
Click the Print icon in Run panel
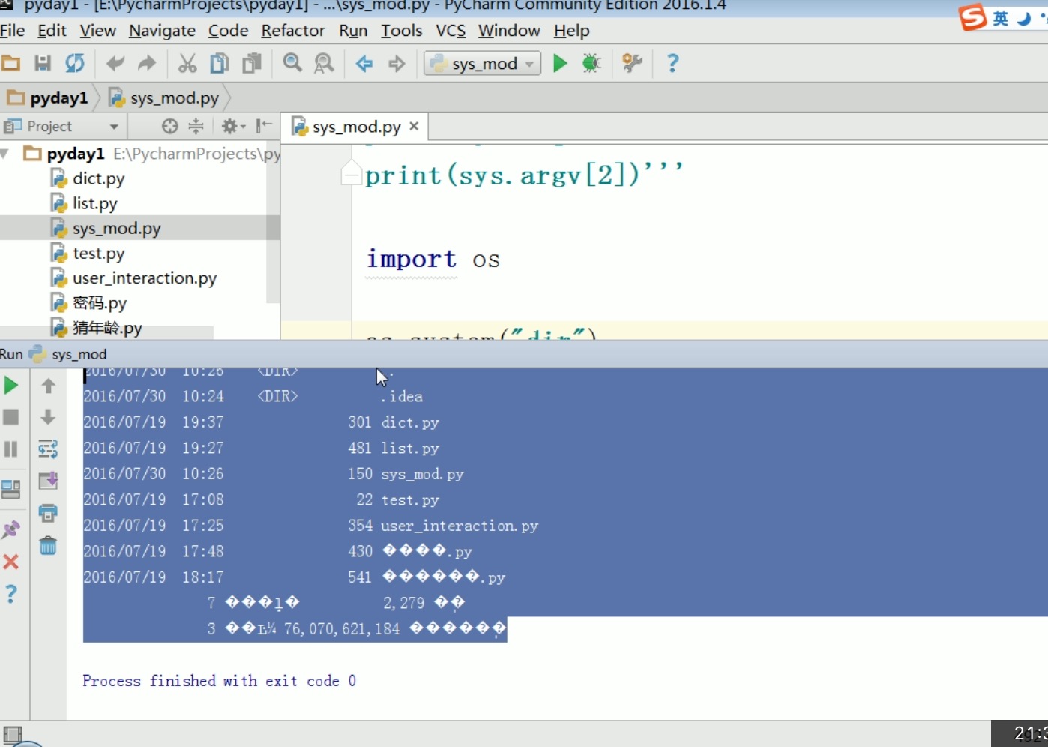coord(48,514)
